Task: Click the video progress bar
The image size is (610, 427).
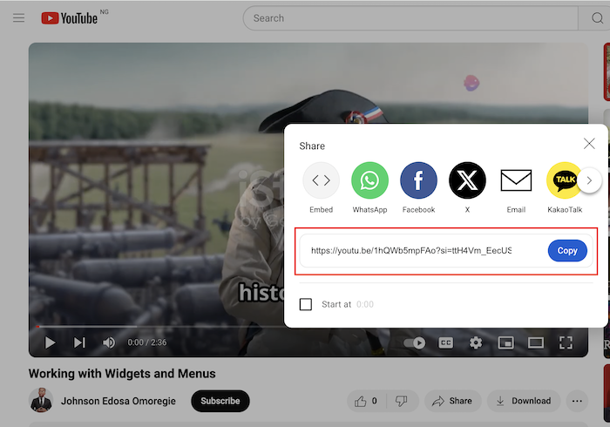Action: [160, 327]
